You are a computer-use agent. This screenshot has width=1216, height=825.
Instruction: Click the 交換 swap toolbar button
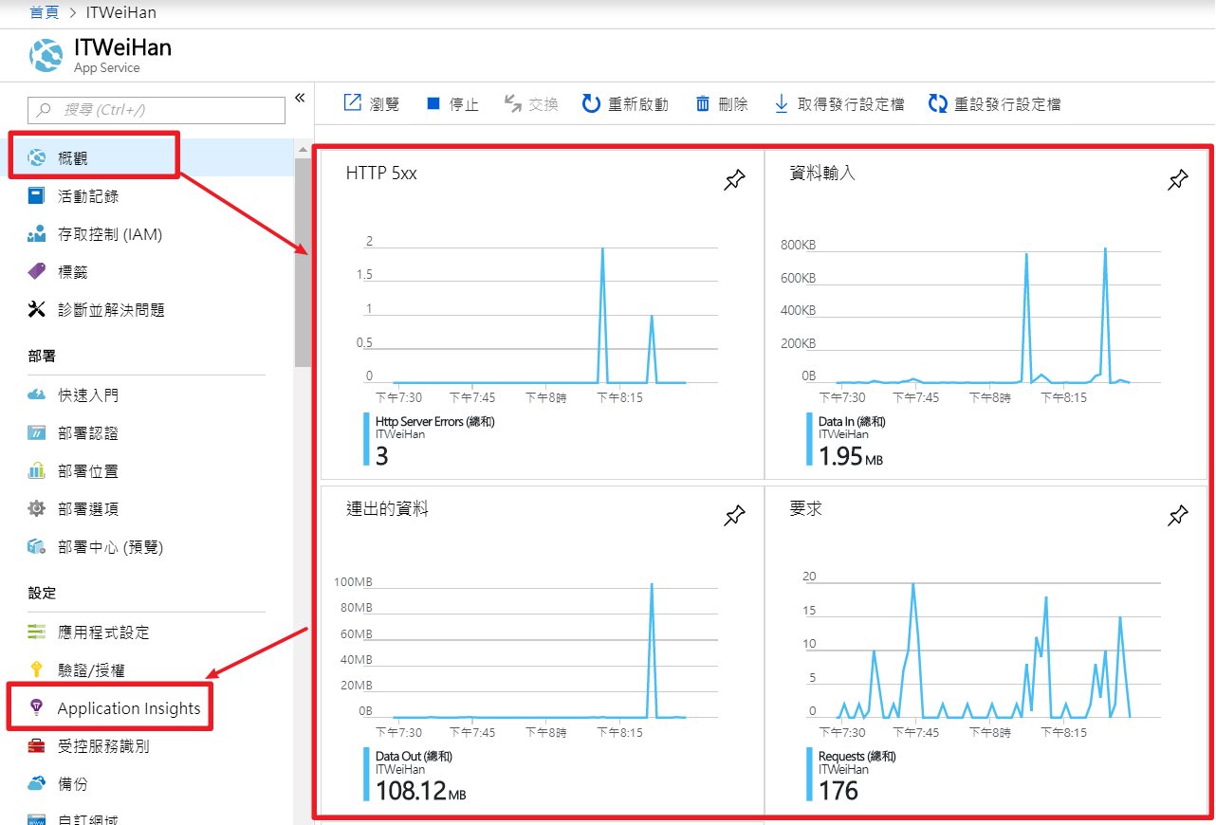tap(531, 104)
